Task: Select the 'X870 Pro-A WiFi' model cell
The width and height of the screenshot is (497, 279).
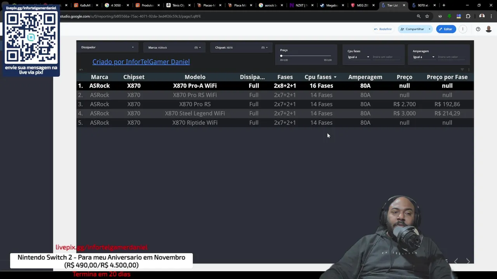Action: [x=195, y=86]
